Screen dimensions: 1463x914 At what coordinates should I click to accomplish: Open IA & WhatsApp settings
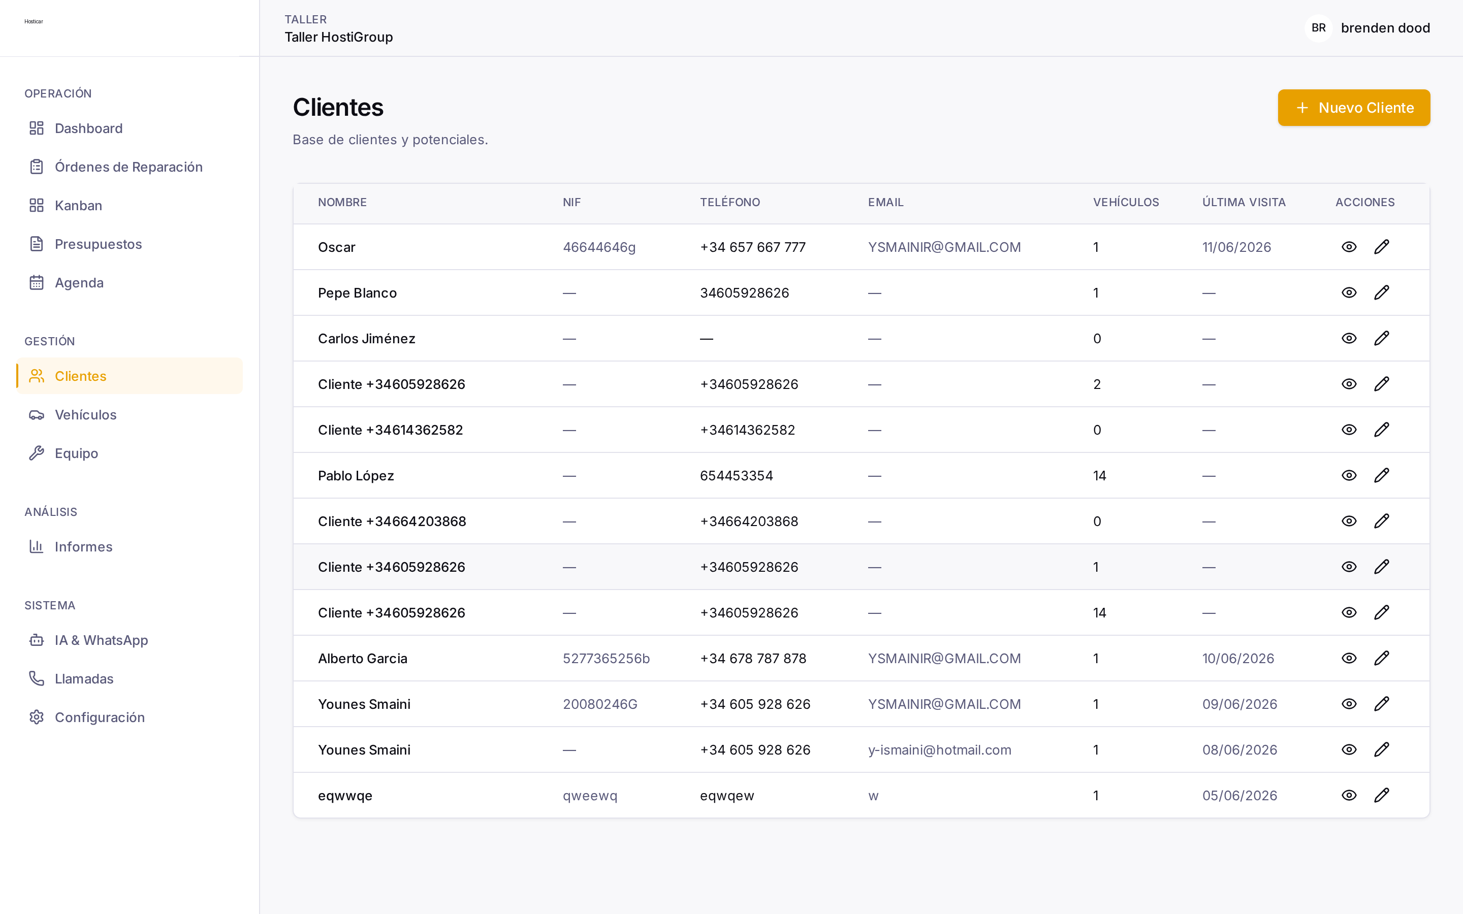point(130,640)
